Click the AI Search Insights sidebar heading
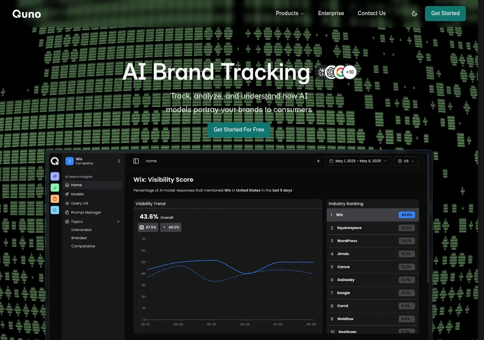 point(79,177)
